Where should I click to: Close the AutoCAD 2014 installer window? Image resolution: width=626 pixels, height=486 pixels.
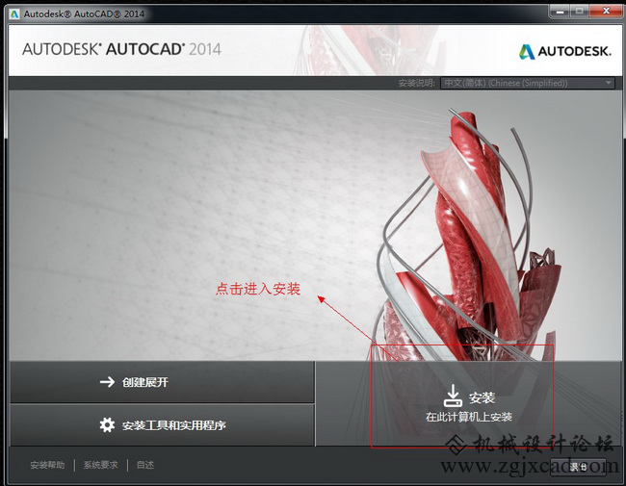coord(606,12)
